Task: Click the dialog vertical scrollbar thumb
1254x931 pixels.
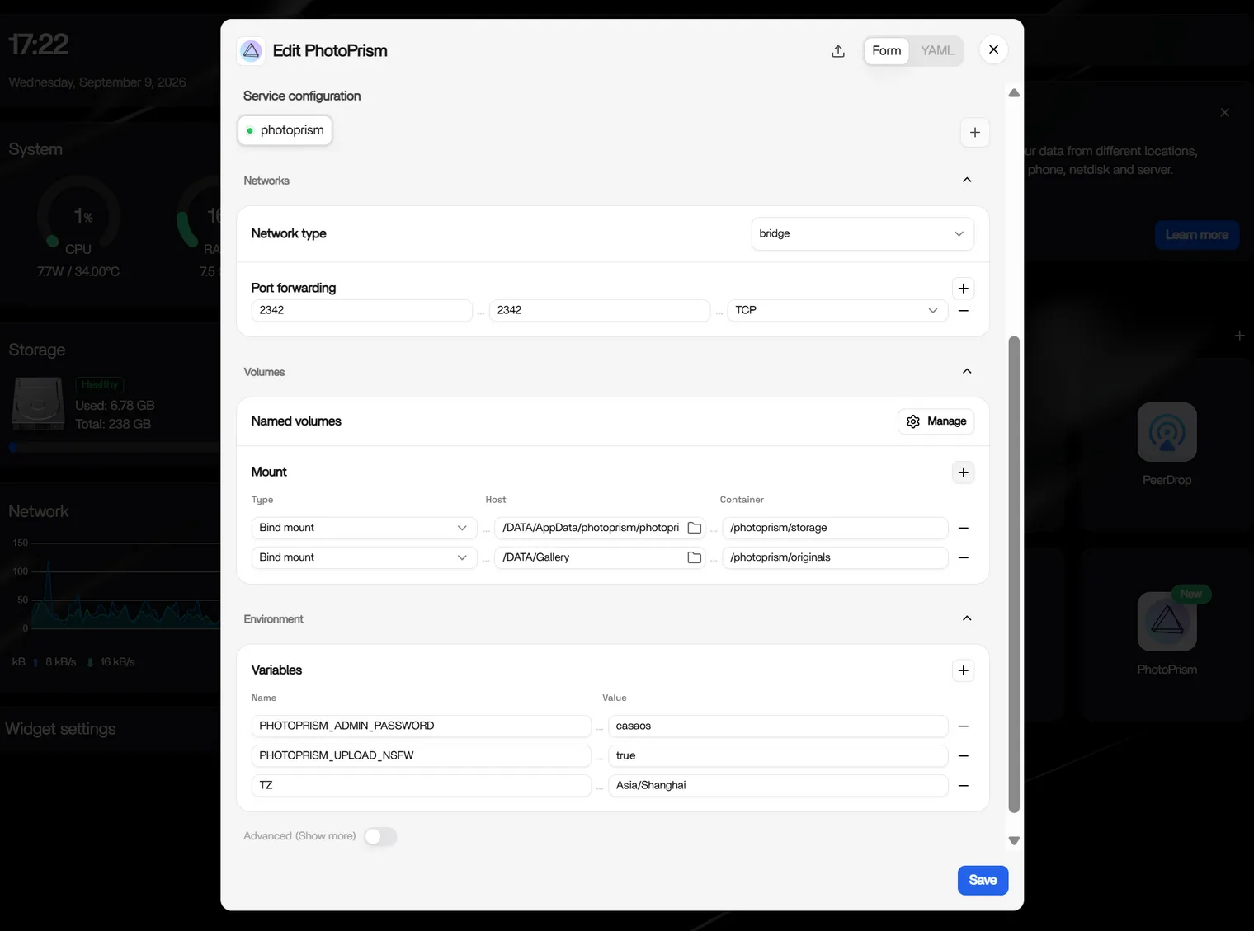Action: (1014, 575)
